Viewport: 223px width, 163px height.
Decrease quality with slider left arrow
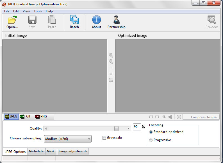[x=46, y=128]
